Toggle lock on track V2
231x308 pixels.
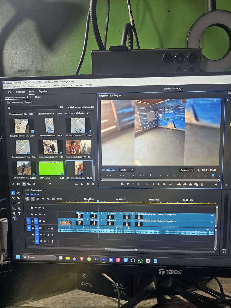32,214
